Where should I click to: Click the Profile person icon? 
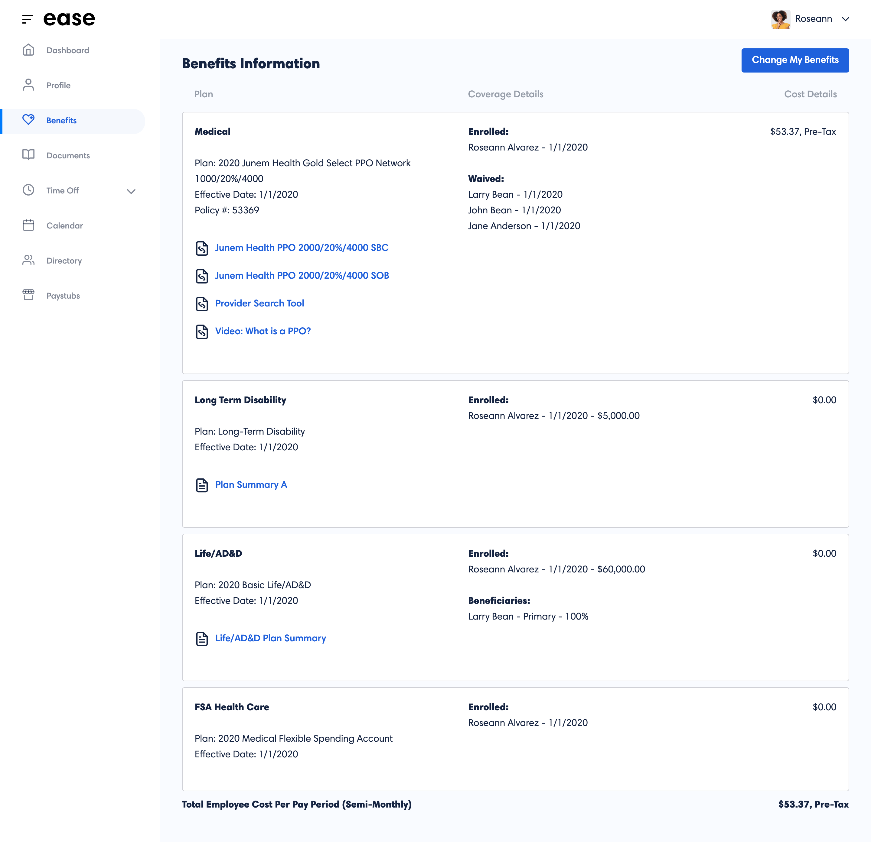tap(28, 85)
